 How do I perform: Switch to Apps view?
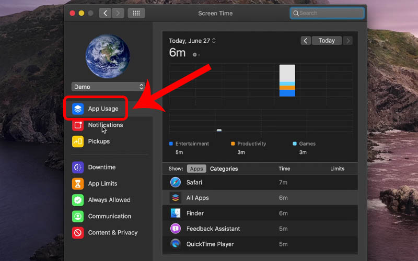(x=196, y=169)
